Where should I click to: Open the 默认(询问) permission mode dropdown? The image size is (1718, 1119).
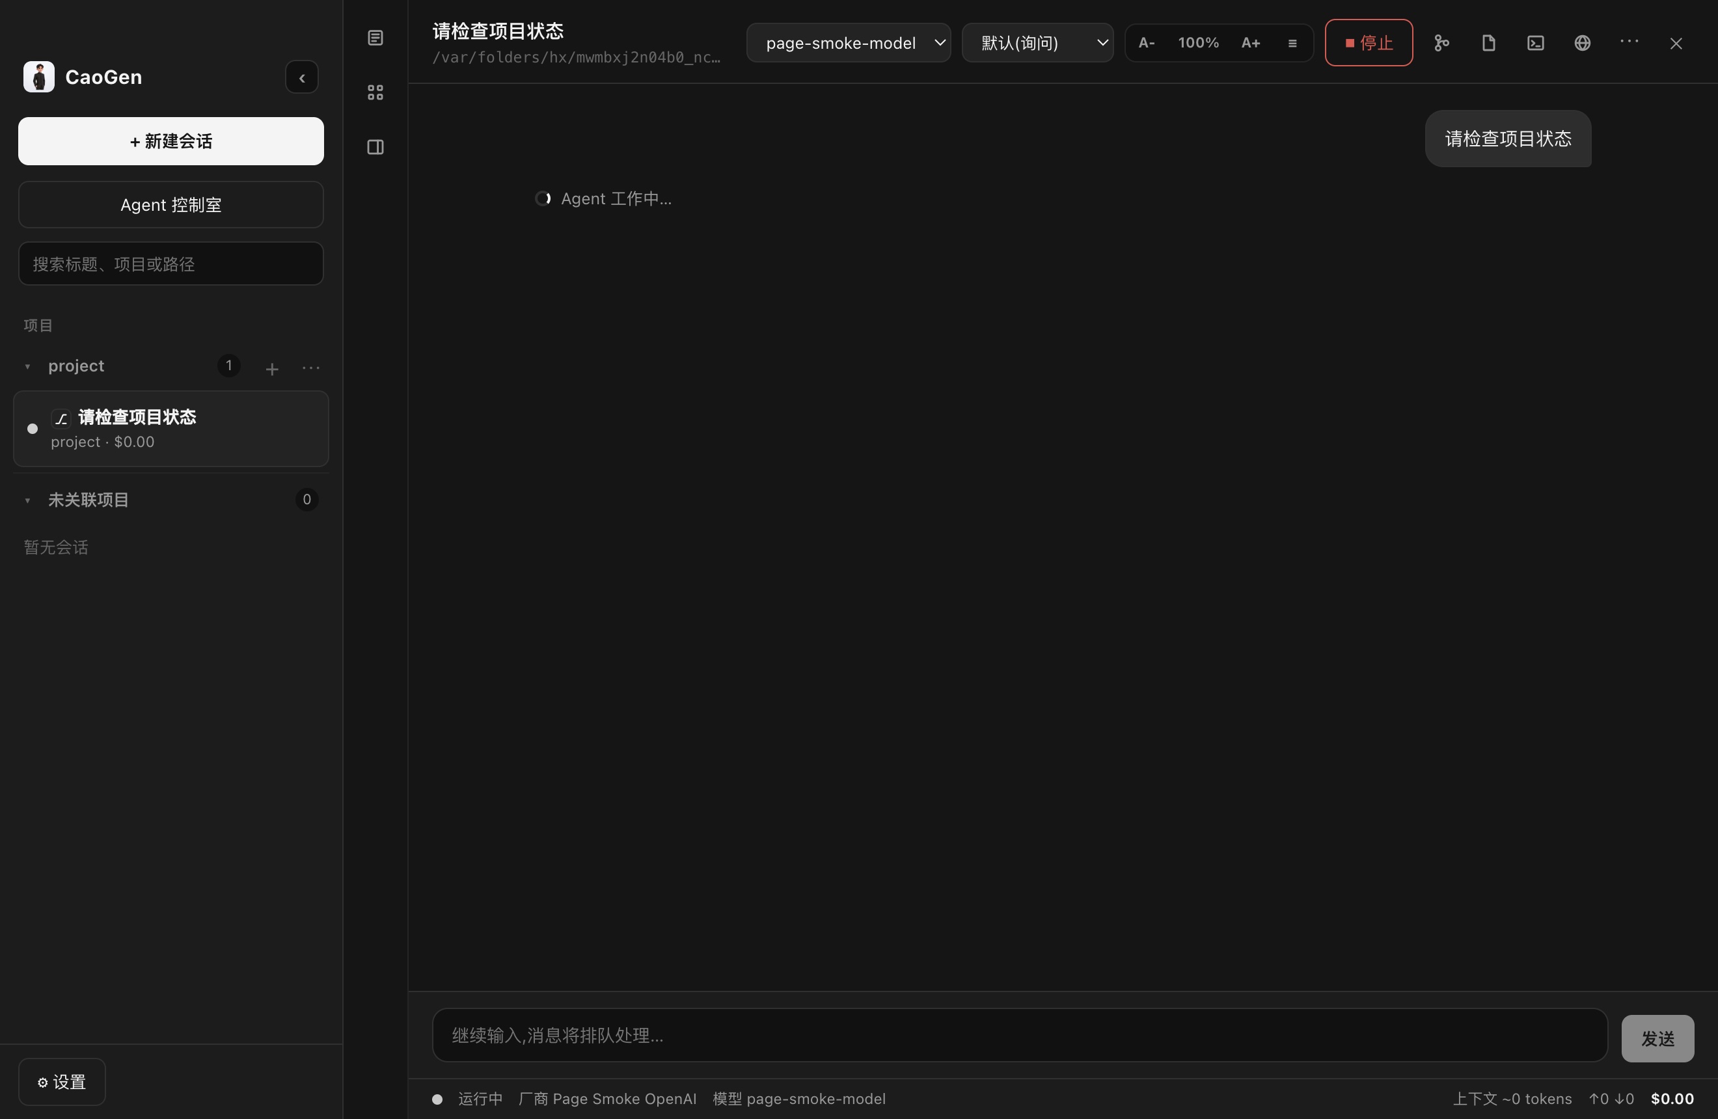coord(1037,42)
